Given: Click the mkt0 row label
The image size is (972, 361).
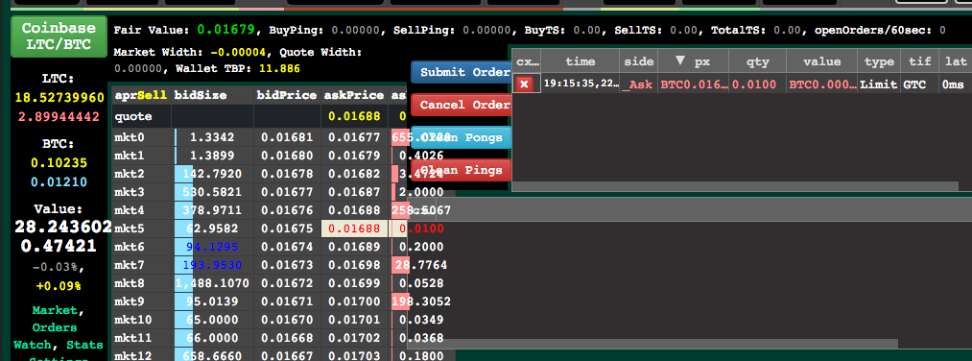Looking at the screenshot, I should tap(141, 137).
